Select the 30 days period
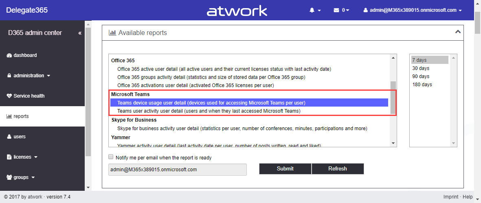481x203 pixels. click(421, 68)
